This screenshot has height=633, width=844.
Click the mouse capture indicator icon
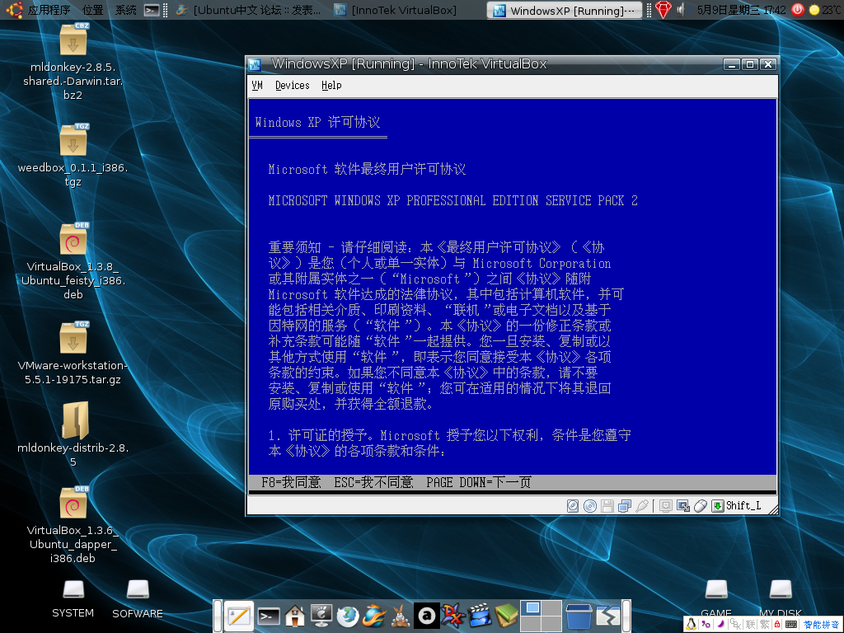(701, 506)
